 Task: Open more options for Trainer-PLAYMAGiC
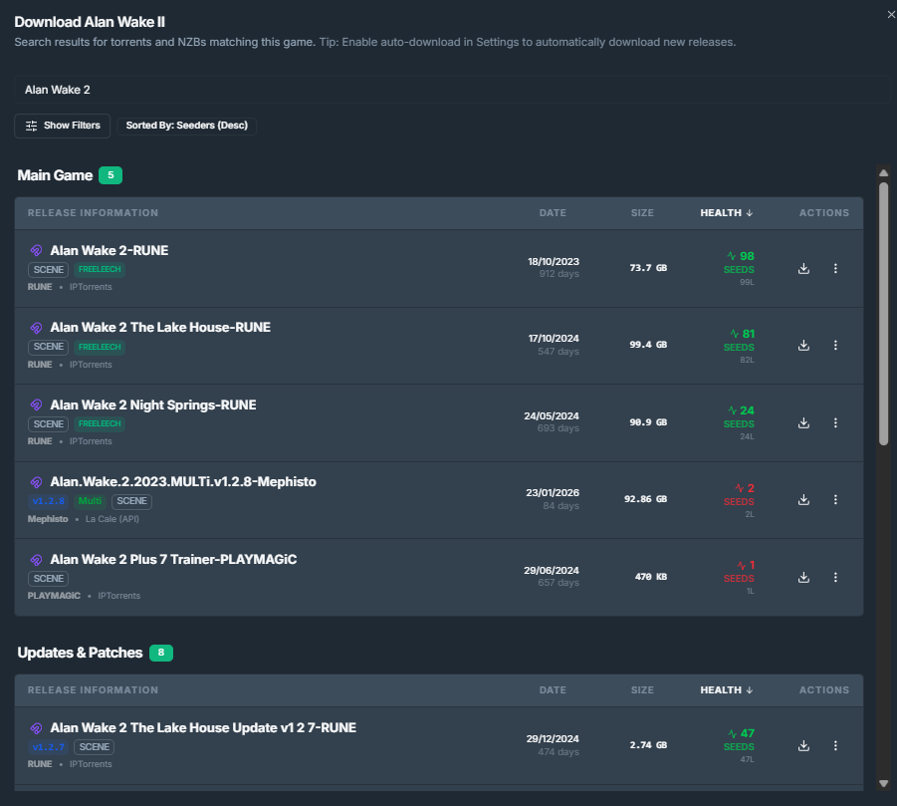(835, 577)
